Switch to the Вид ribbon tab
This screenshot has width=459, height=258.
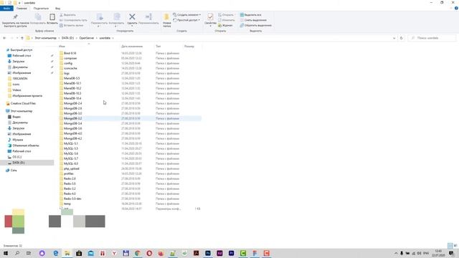(x=57, y=9)
